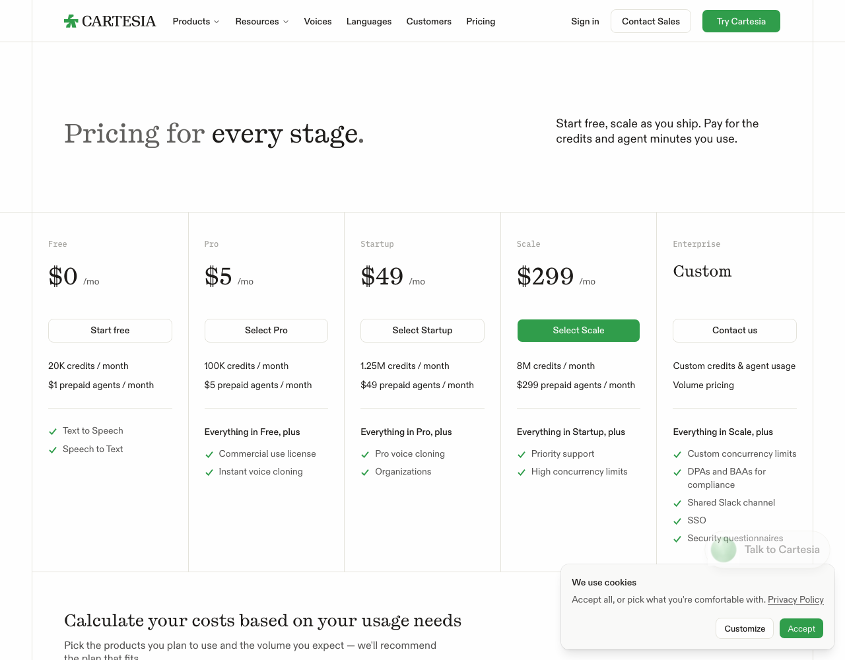
Task: Click checkmark beside Speech to Text
Action: pyautogui.click(x=53, y=450)
